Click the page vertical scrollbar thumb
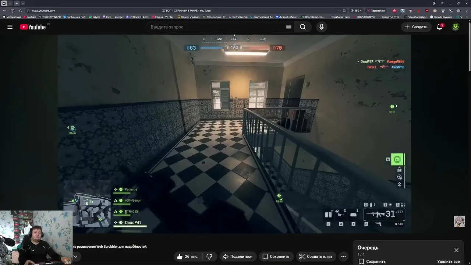The height and width of the screenshot is (265, 471). (470, 47)
